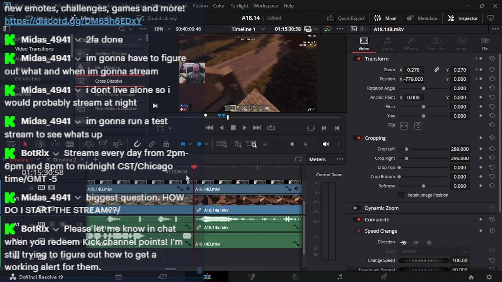
Task: Reset the Position parameter
Action: click(492, 79)
